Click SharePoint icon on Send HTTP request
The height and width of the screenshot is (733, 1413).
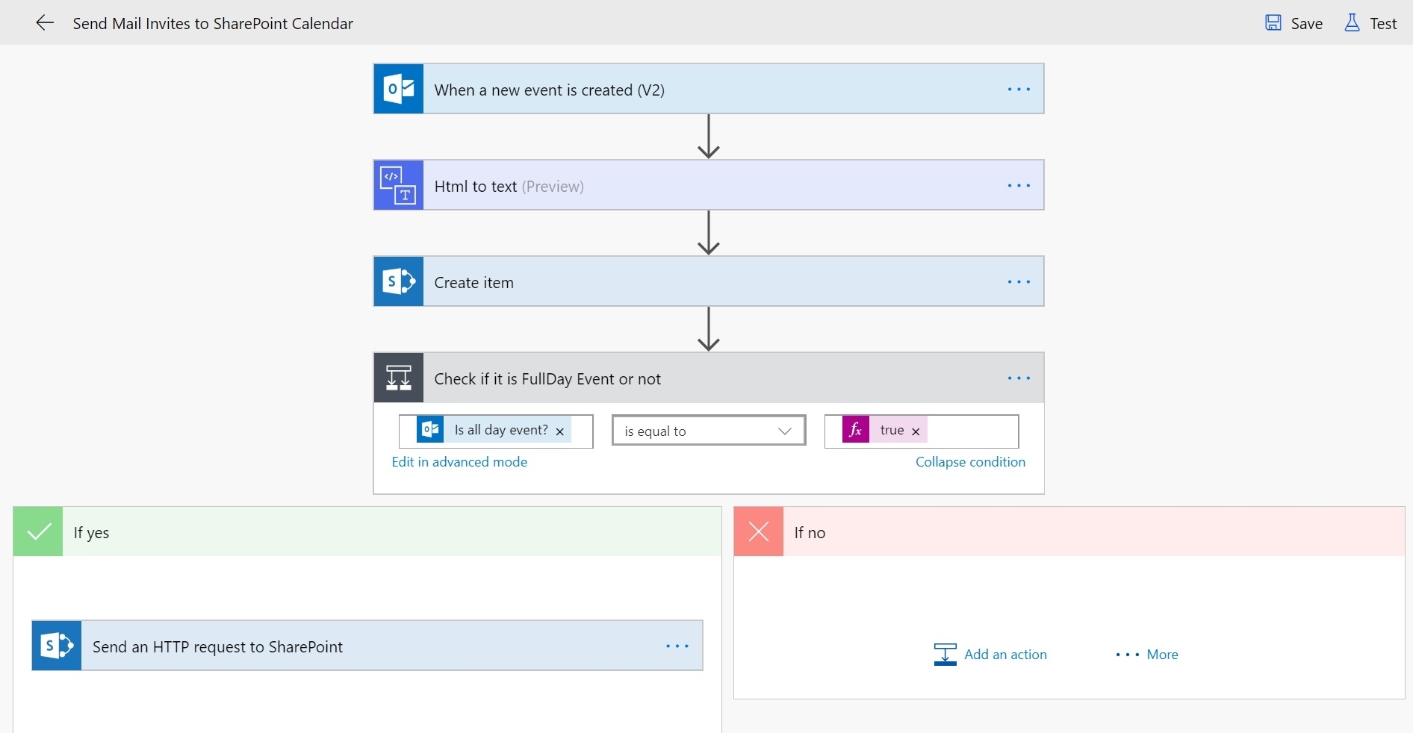coord(57,646)
